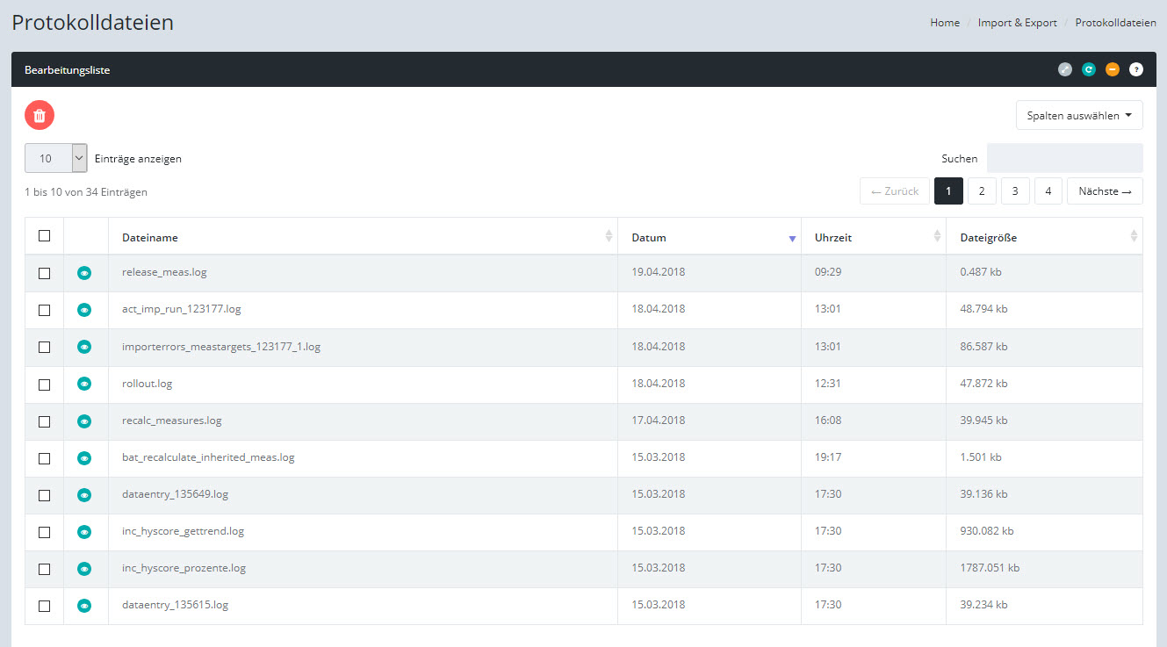The height and width of the screenshot is (647, 1167).
Task: Open inc_hyscore_prozente.log with the eye icon
Action: [84, 569]
